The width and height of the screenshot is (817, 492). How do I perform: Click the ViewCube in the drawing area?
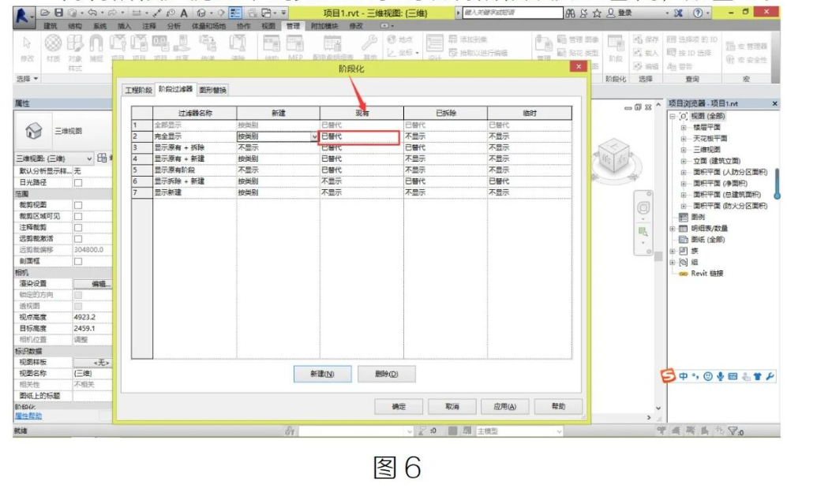click(x=613, y=156)
